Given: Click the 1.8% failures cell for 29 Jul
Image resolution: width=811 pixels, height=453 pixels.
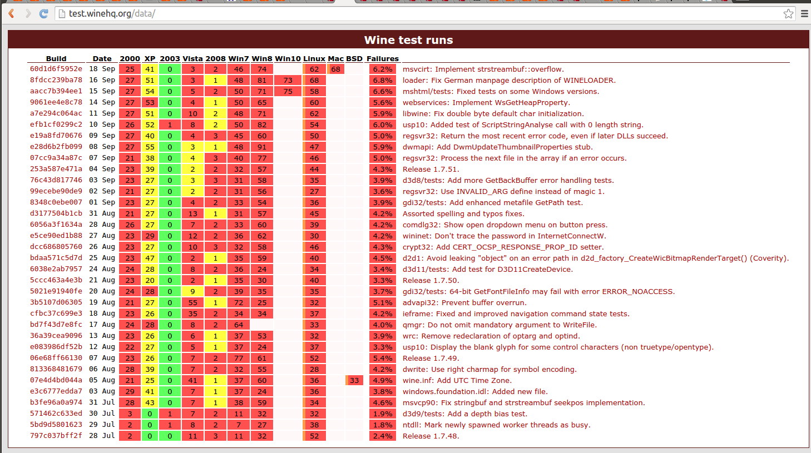Looking at the screenshot, I should 383,425.
